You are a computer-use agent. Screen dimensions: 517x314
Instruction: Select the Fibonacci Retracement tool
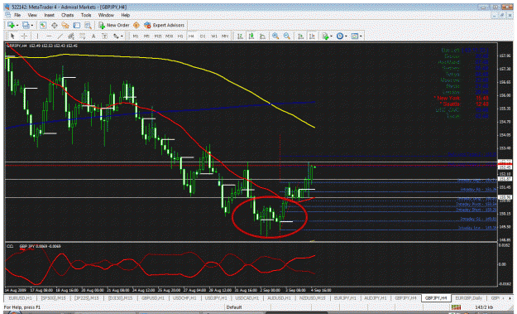pyautogui.click(x=82, y=36)
